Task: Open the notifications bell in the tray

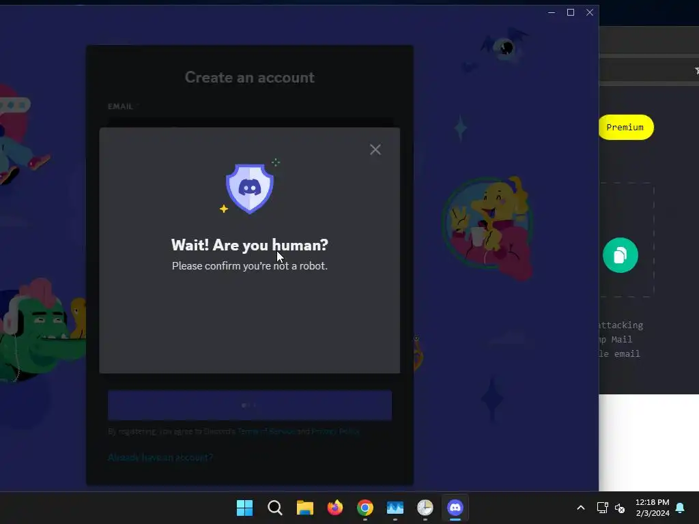Action: 680,508
